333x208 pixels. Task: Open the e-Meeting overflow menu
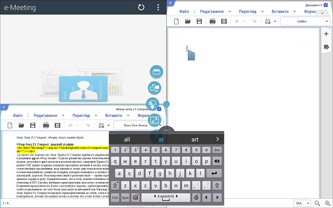point(158,7)
